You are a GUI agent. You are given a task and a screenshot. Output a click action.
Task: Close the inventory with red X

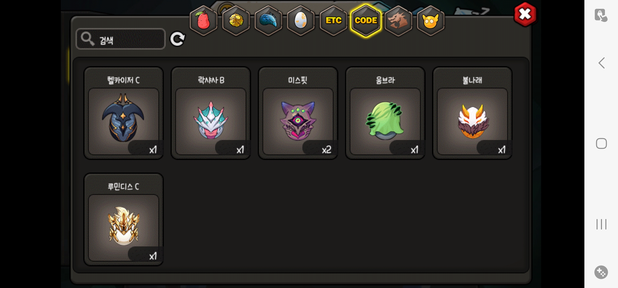click(x=525, y=14)
